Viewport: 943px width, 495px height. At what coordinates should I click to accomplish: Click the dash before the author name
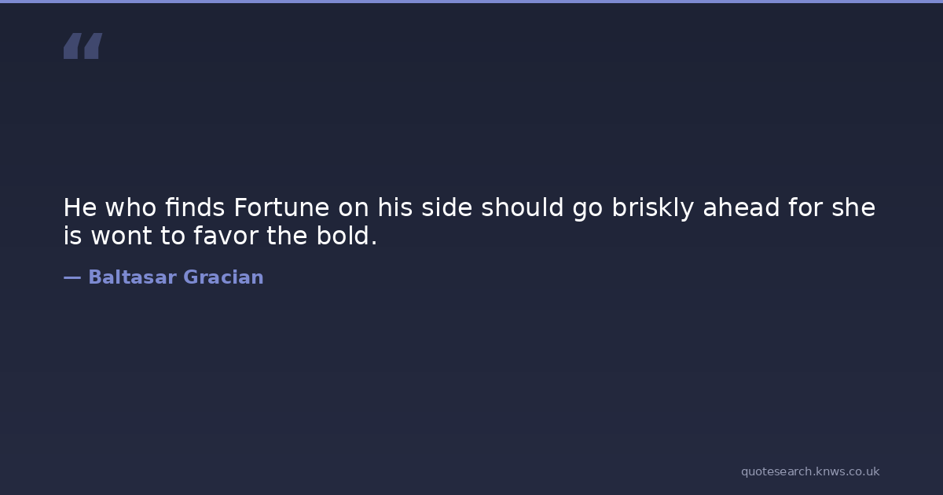72,277
